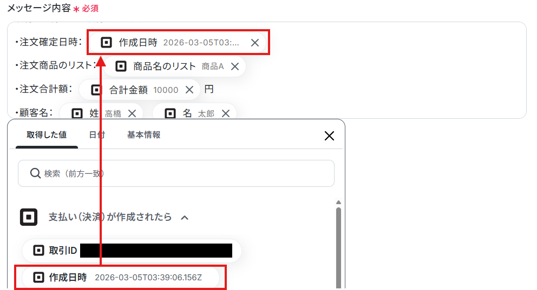Open the 基本情報 tab
537x290 pixels.
pyautogui.click(x=144, y=135)
